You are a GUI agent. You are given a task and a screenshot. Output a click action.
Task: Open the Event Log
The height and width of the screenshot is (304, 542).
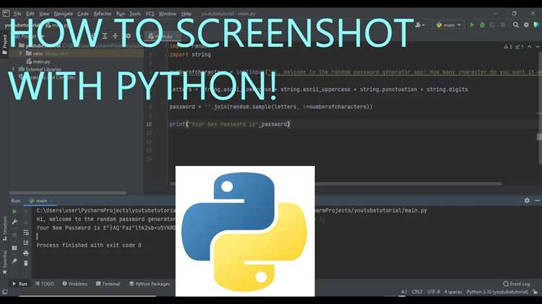[517, 284]
